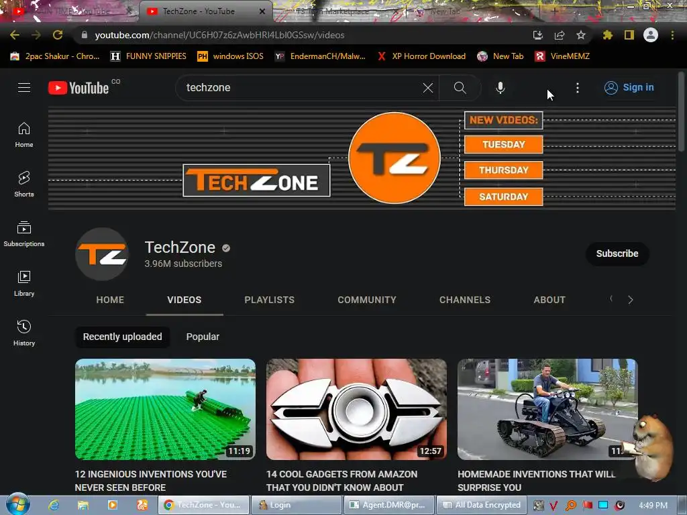
Task: Switch to All Data Encrypted taskbar window
Action: coord(481,505)
